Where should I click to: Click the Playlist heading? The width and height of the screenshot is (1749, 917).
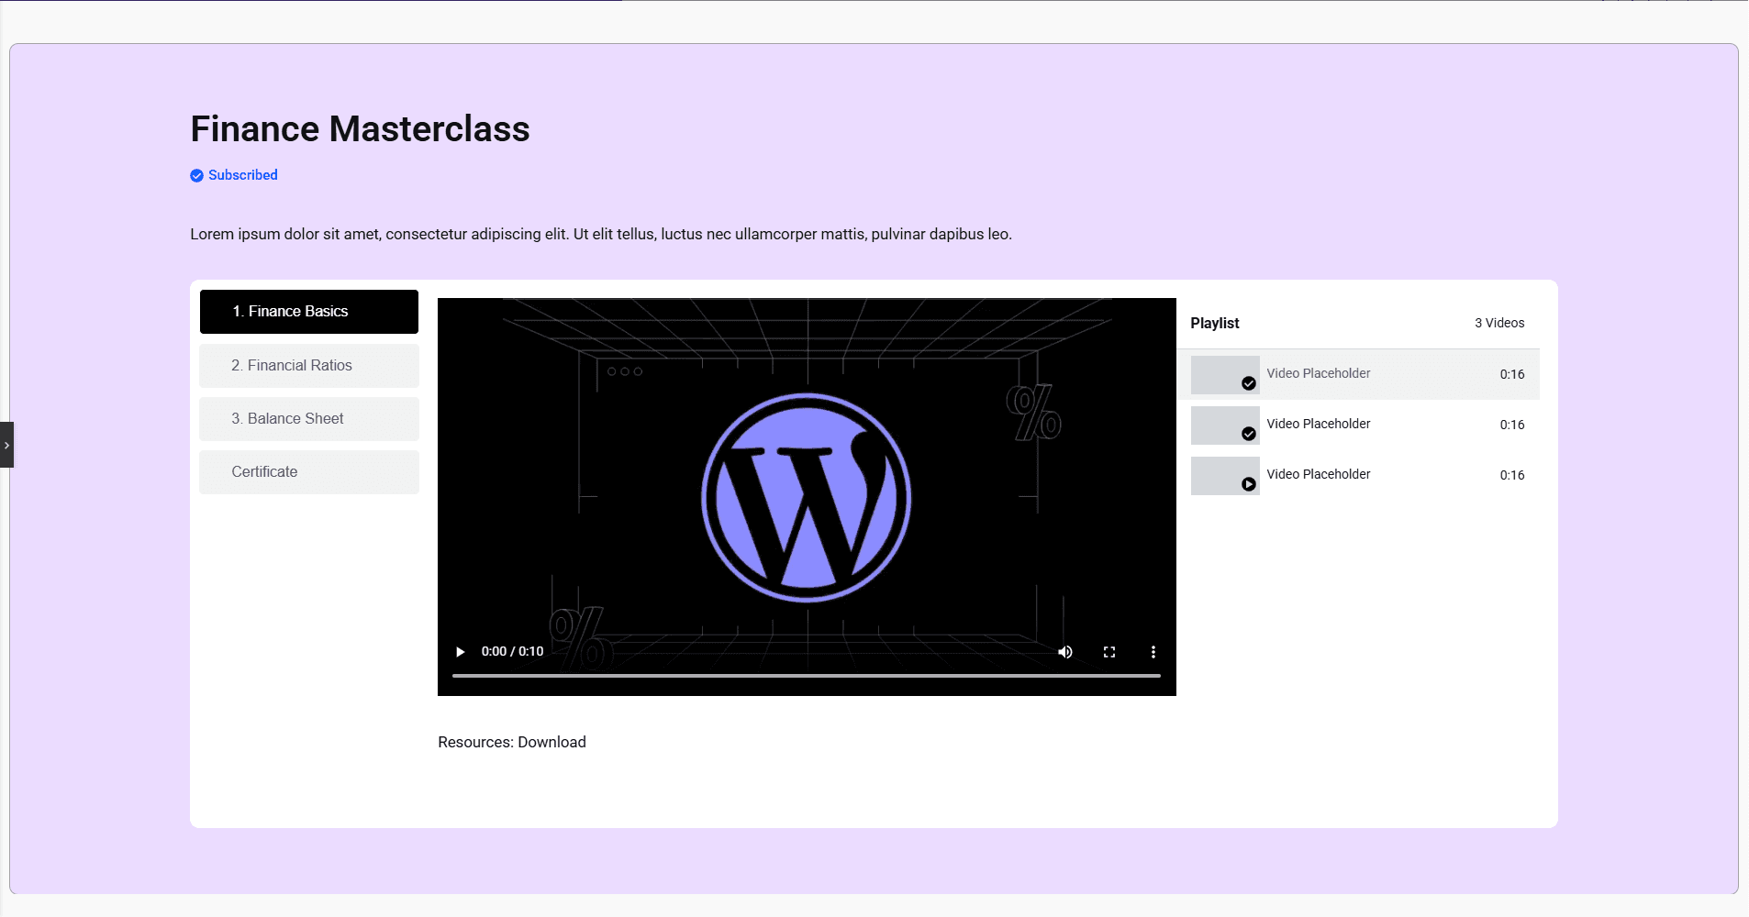point(1215,323)
